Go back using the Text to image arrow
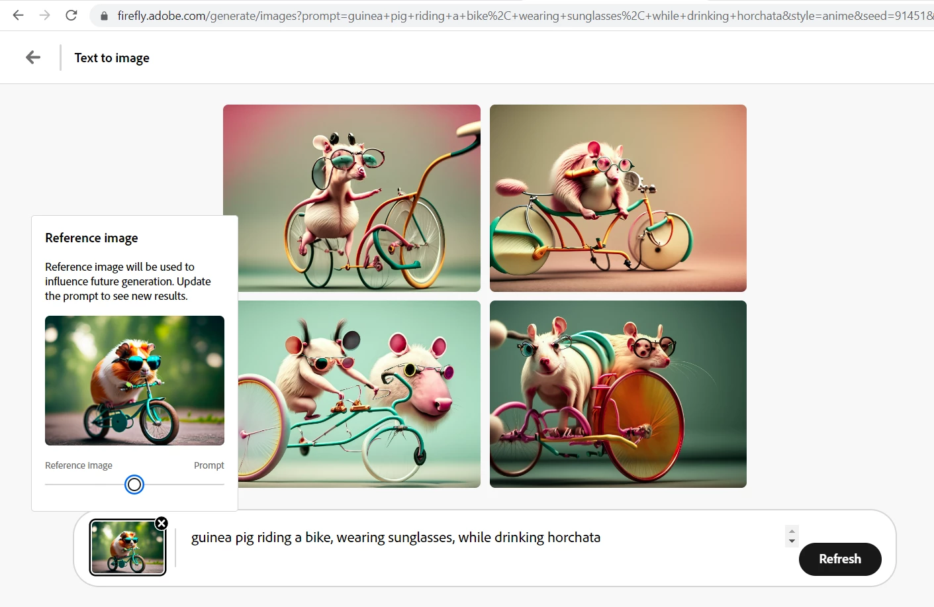 coord(33,58)
